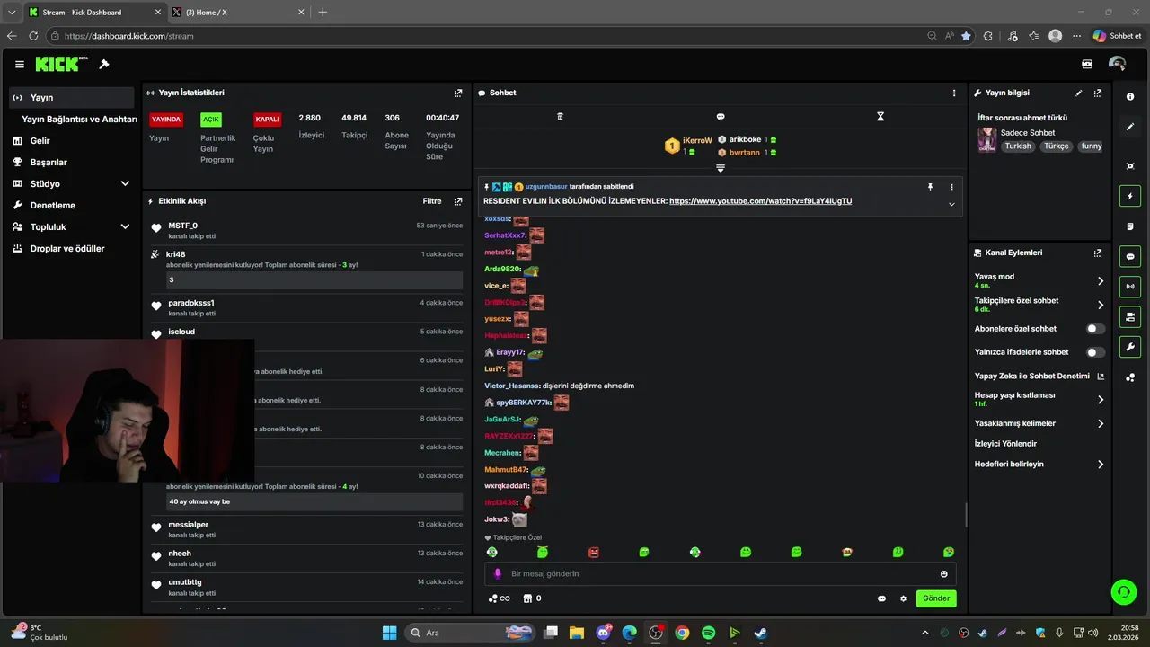Open the emoji picker in the message box
This screenshot has height=647, width=1150.
click(944, 574)
